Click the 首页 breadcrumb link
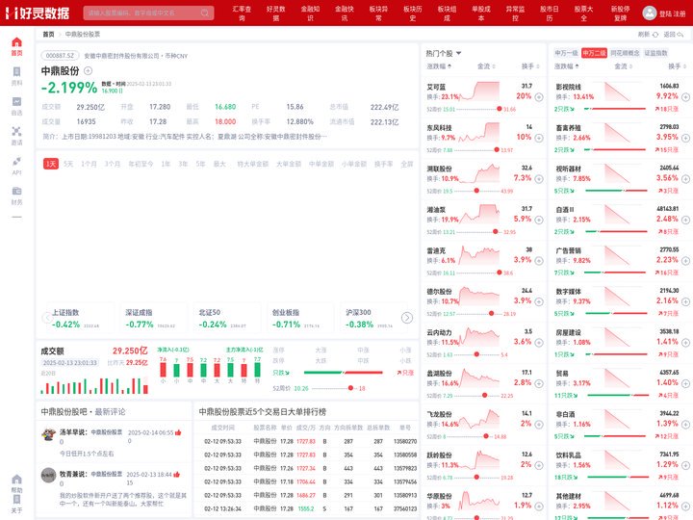Image resolution: width=693 pixels, height=520 pixels. tap(49, 34)
